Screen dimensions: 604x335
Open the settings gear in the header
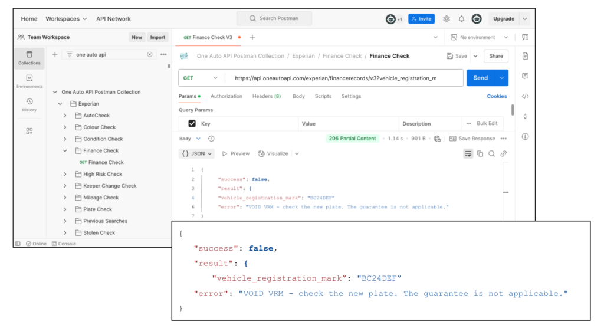(x=446, y=18)
